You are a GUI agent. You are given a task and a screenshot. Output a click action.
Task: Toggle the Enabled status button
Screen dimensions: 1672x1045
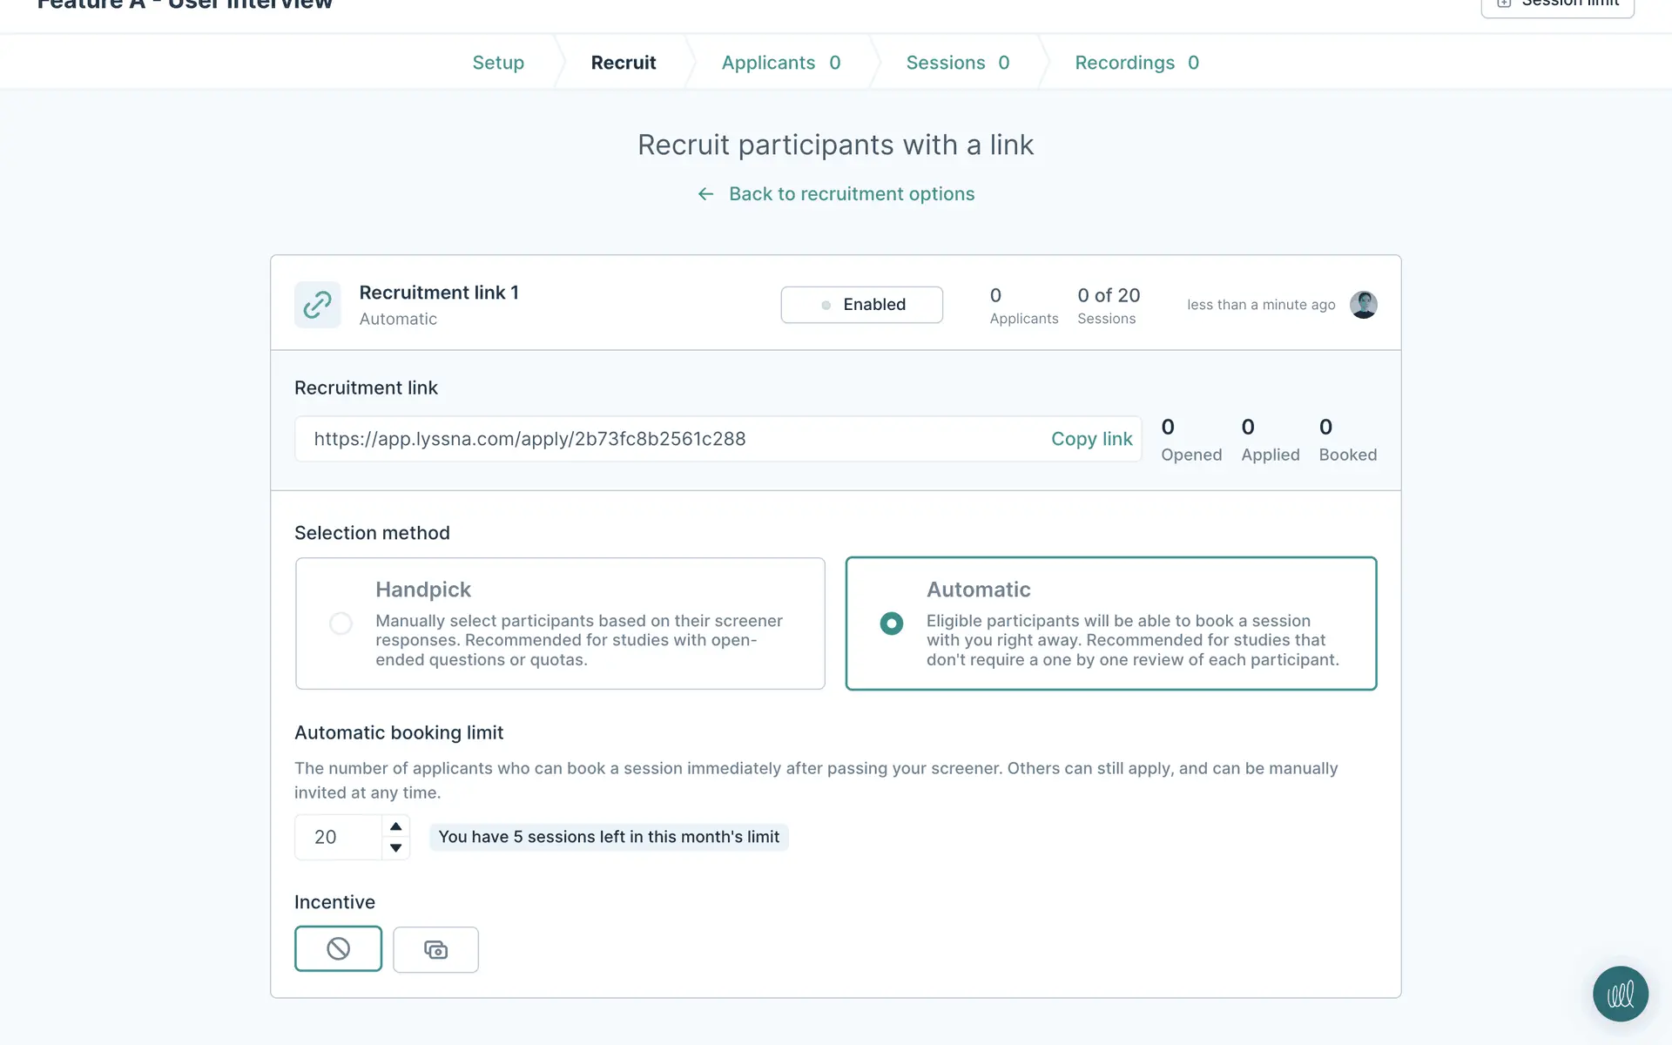[x=861, y=304]
